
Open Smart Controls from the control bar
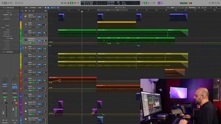pos(16,3)
